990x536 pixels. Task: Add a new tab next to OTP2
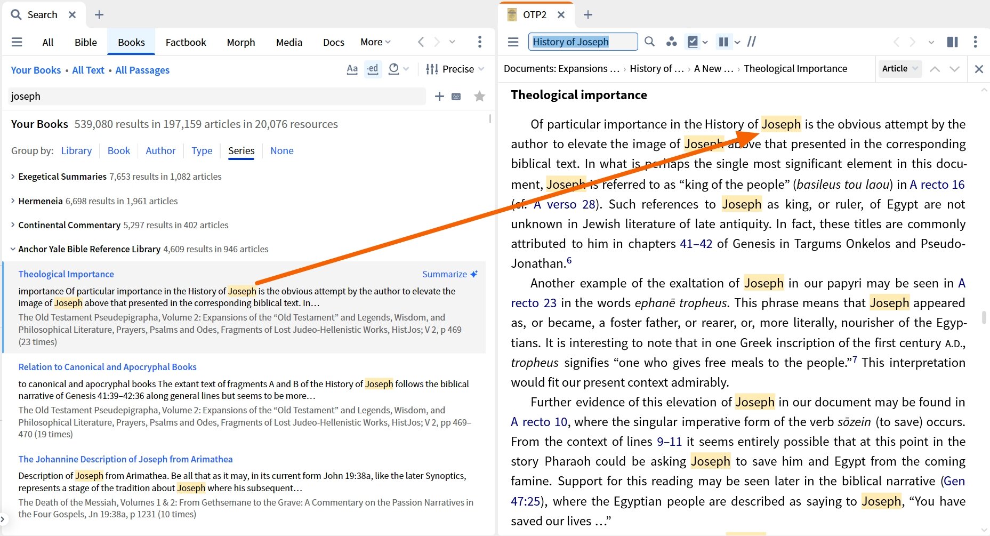point(588,15)
